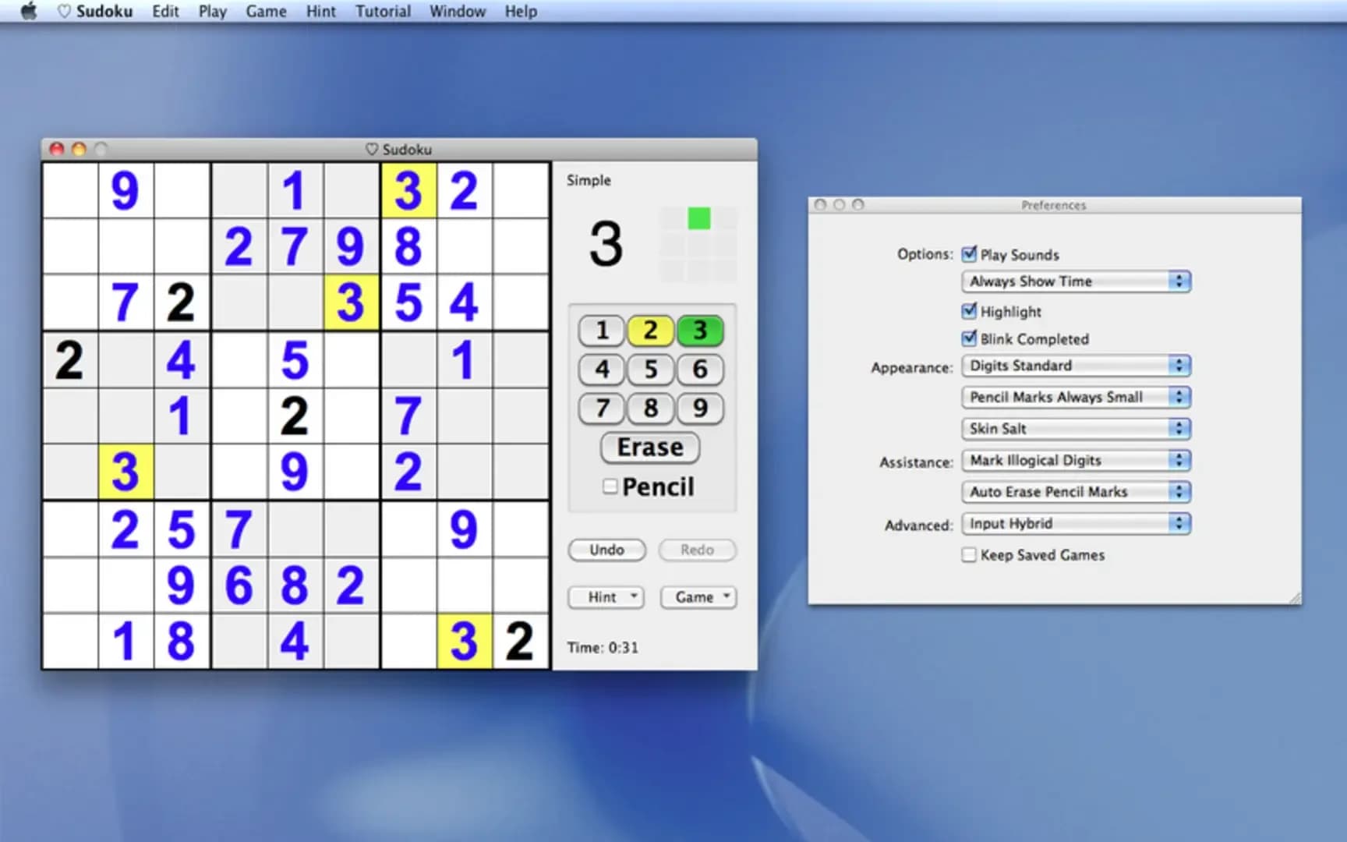This screenshot has width=1347, height=842.
Task: Open the Play menu
Action: 212,11
